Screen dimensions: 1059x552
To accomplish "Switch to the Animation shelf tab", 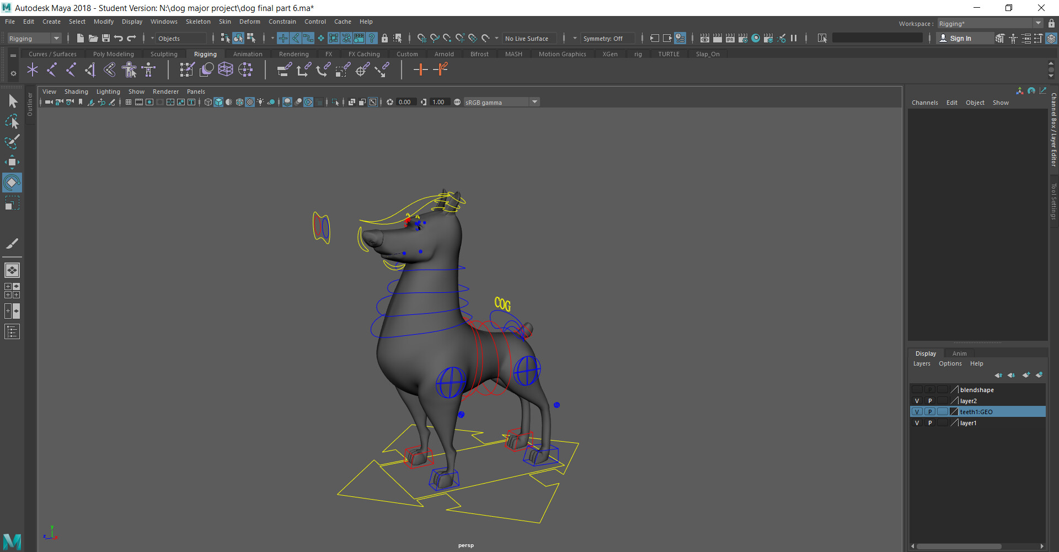I will (247, 53).
